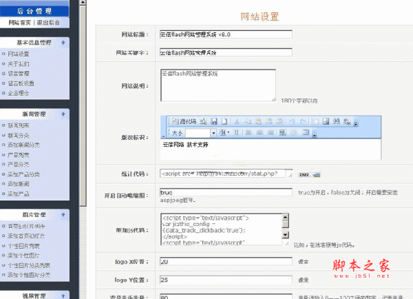413x299 pixels.
Task: Collapse the 新闻管理 sidebar section
Action: (63, 114)
